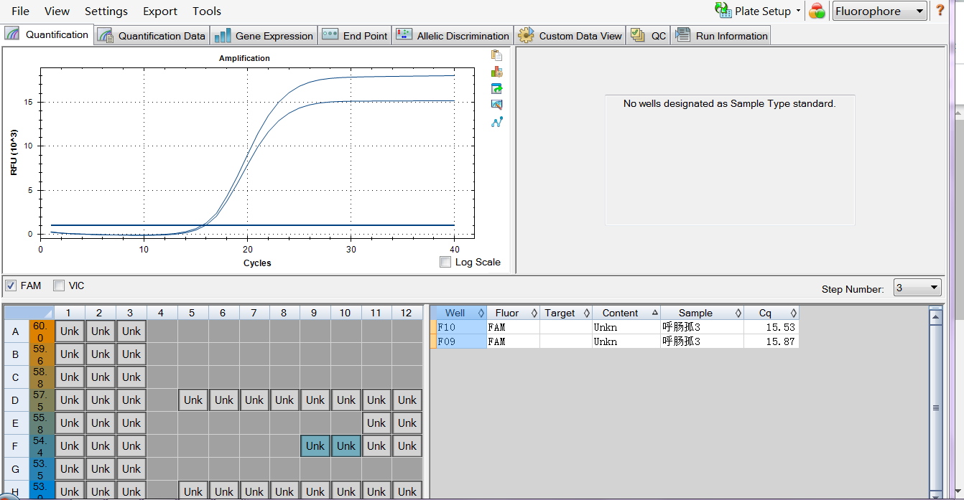Open the Export menu
964x500 pixels.
160,11
